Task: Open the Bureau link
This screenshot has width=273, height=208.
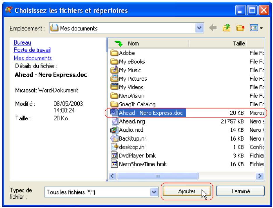Action: (x=22, y=42)
